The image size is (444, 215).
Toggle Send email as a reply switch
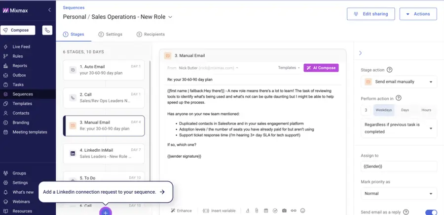pos(431,212)
